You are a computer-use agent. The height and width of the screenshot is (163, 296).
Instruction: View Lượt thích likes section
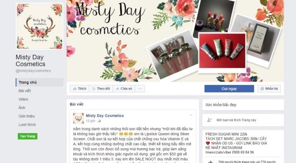[x=27, y=125]
